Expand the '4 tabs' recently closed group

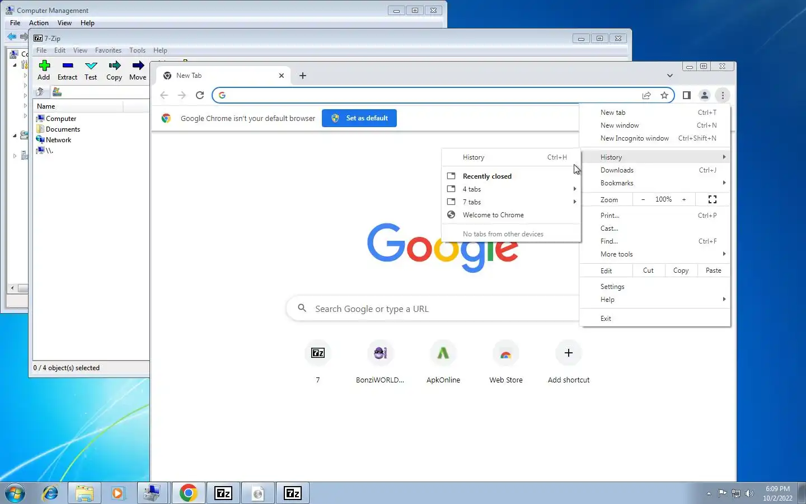click(x=511, y=189)
